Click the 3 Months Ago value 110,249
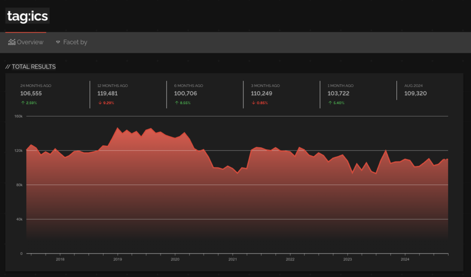 click(x=262, y=93)
